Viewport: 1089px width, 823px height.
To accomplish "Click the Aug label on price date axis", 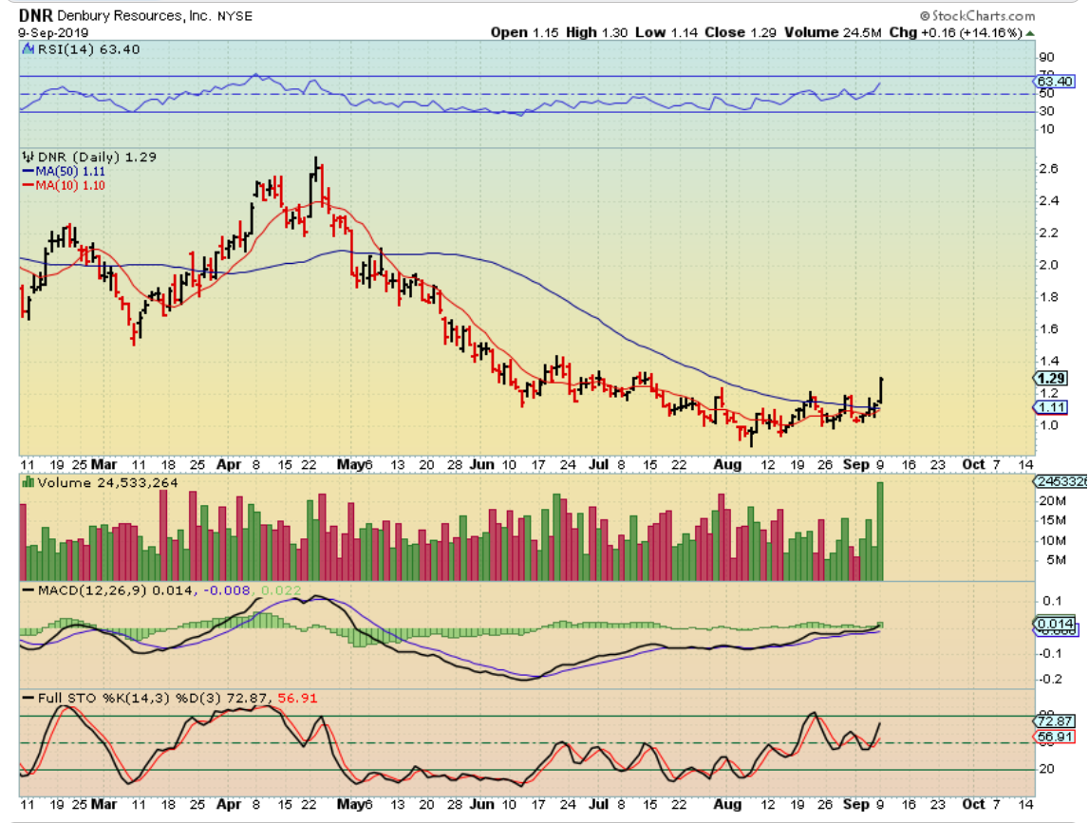I will point(727,464).
